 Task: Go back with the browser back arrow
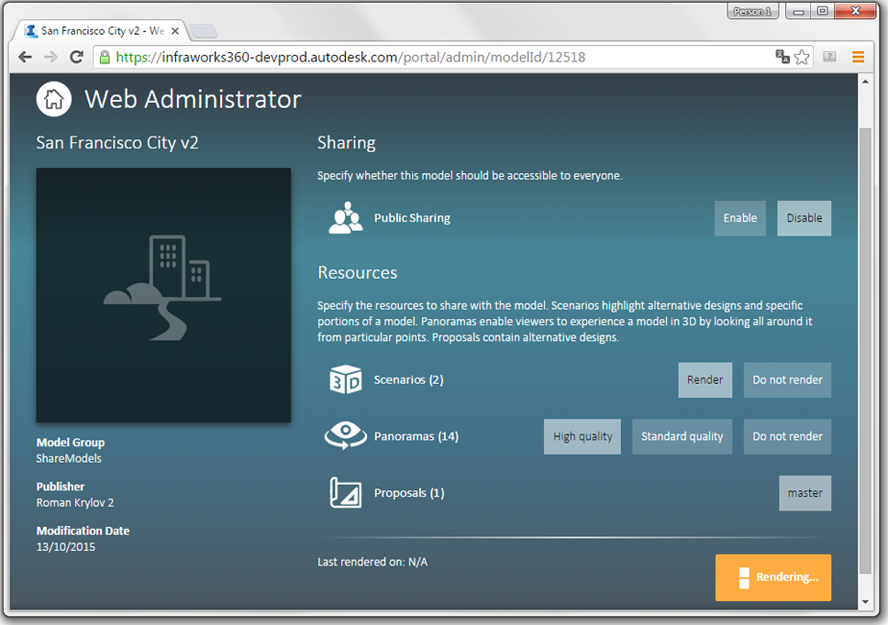(25, 57)
